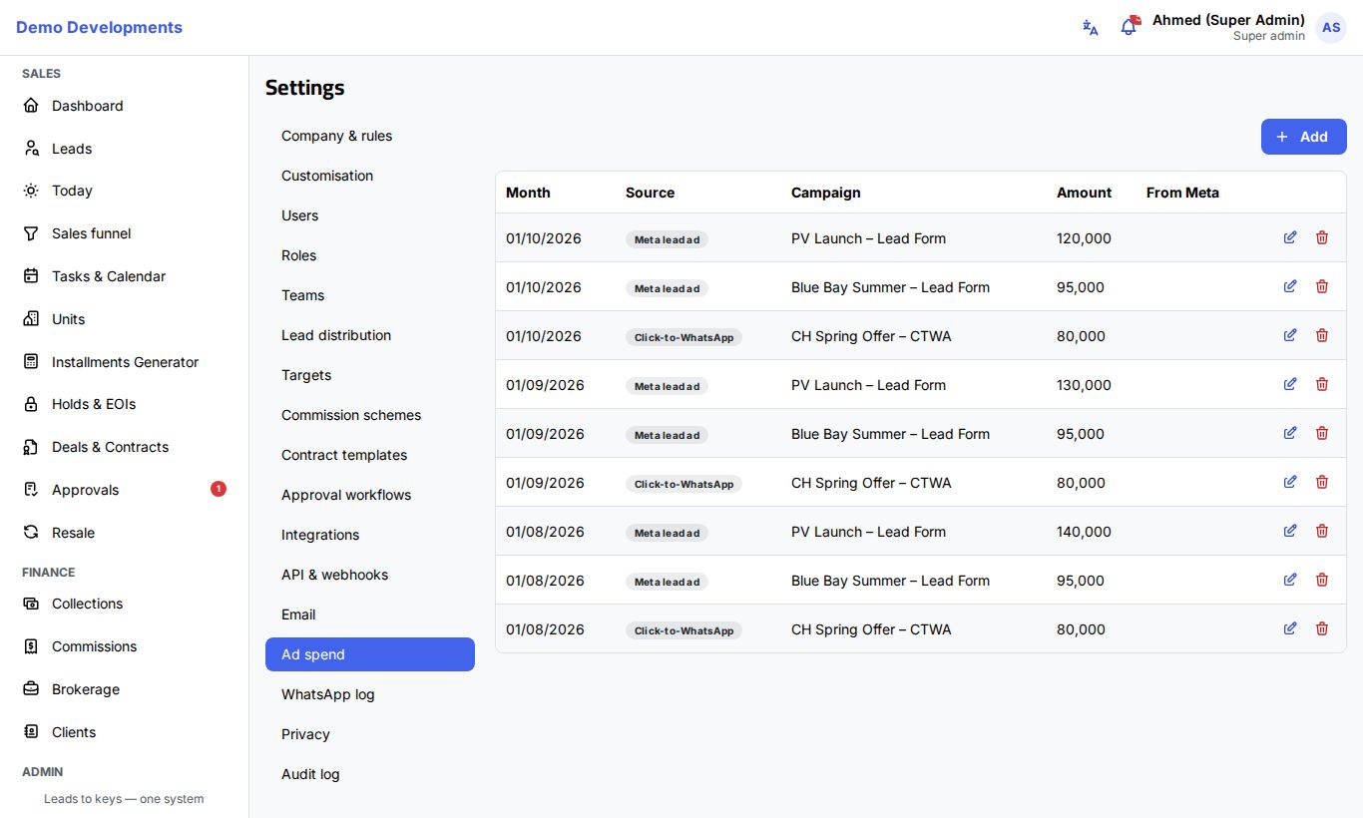Delete the 01/09/2026 PV Launch row

[x=1322, y=384]
